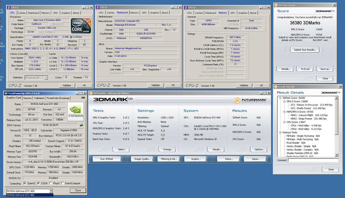
Task: Click the Graphs... button
Action: coord(196,159)
